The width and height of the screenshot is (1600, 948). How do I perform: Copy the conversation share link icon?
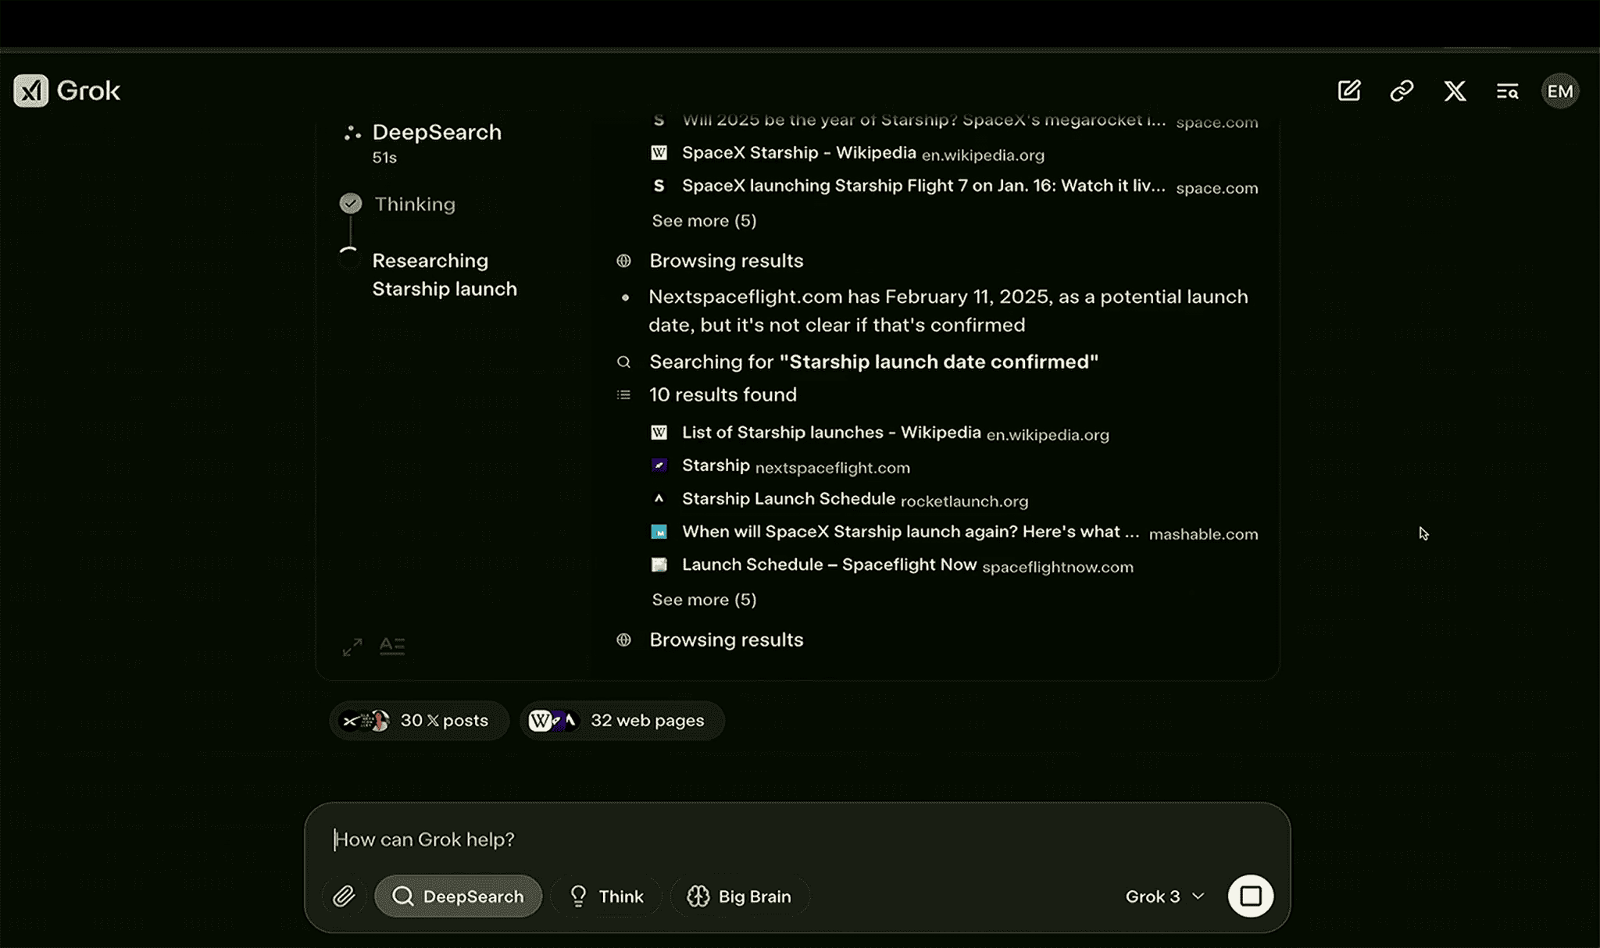(x=1402, y=90)
